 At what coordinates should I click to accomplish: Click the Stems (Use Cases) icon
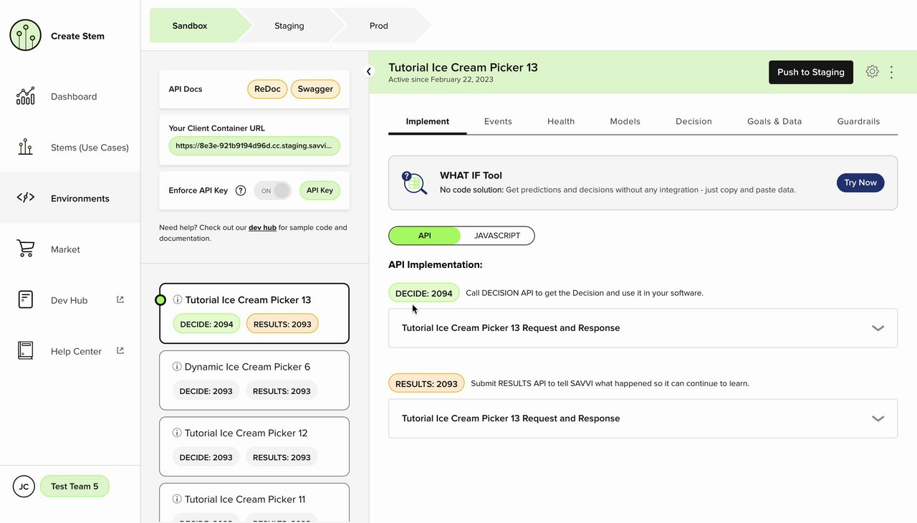25,148
